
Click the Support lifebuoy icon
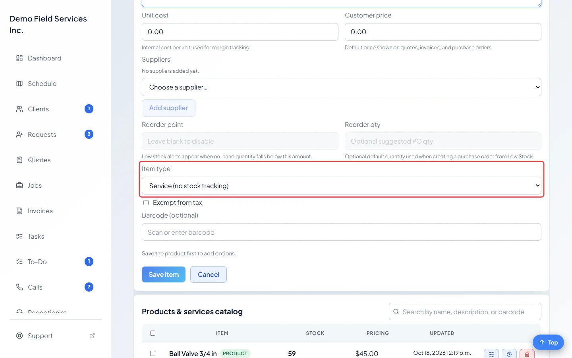click(19, 336)
